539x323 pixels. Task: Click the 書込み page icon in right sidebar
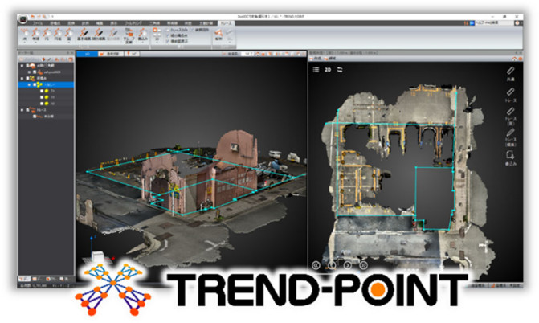(510, 158)
